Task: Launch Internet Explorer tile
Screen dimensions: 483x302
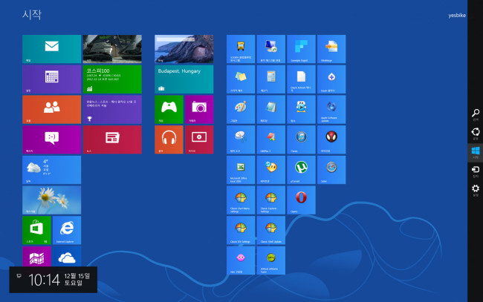Action: pos(67,230)
